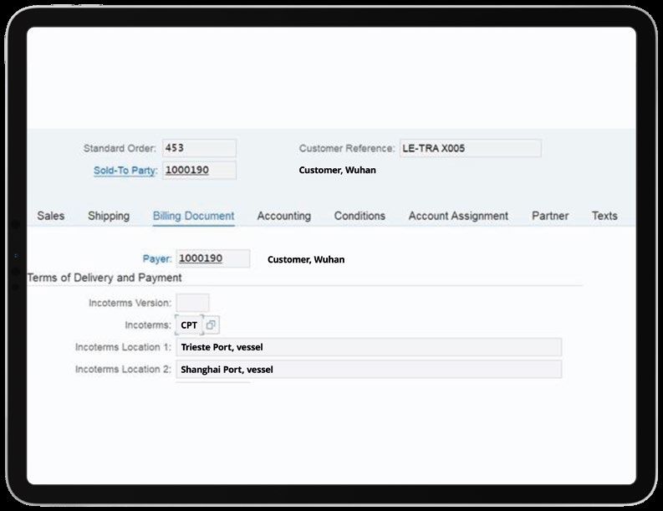Open the Shipping tab
Viewport: 663px width, 511px height.
(x=109, y=216)
